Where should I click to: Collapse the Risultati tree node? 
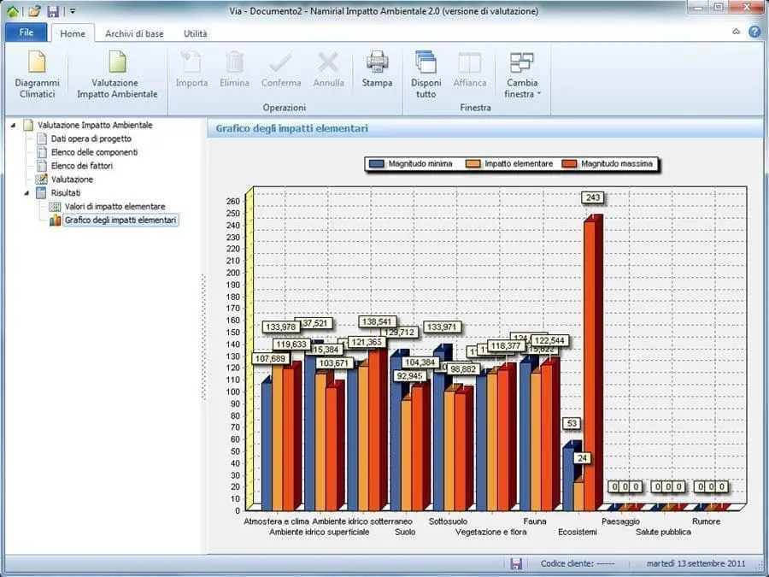coord(27,193)
